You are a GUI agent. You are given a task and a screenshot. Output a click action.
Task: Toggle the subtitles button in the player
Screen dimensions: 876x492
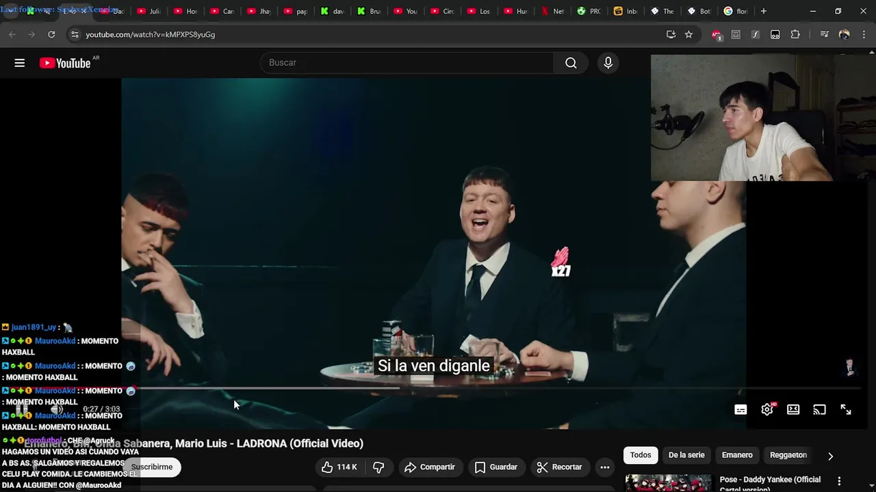(740, 410)
